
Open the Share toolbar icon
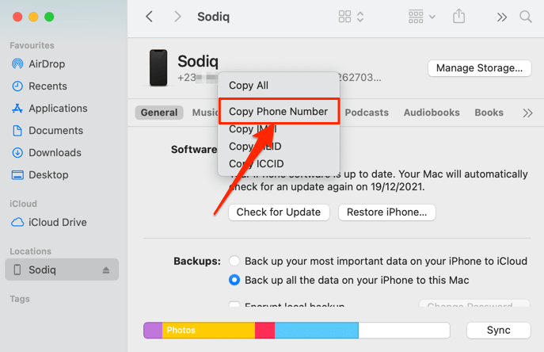pos(459,17)
